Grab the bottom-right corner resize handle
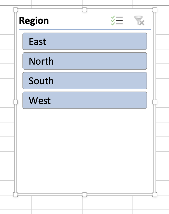The width and height of the screenshot is (169, 214). coord(154,194)
